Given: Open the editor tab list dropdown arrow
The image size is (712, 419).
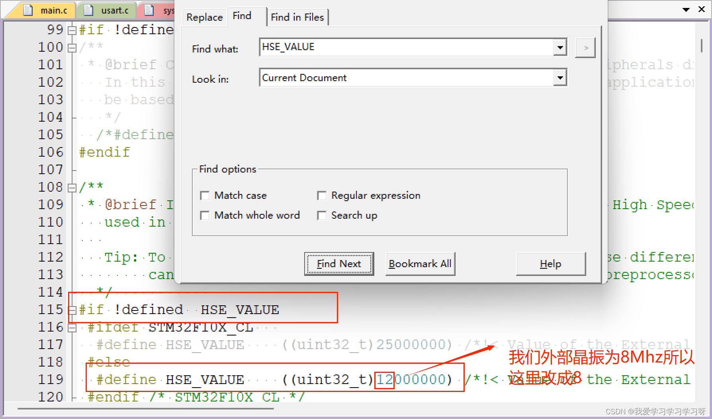Looking at the screenshot, I should [x=686, y=10].
